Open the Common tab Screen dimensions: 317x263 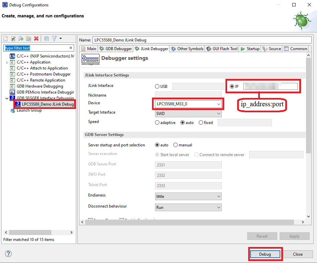[x=296, y=49]
